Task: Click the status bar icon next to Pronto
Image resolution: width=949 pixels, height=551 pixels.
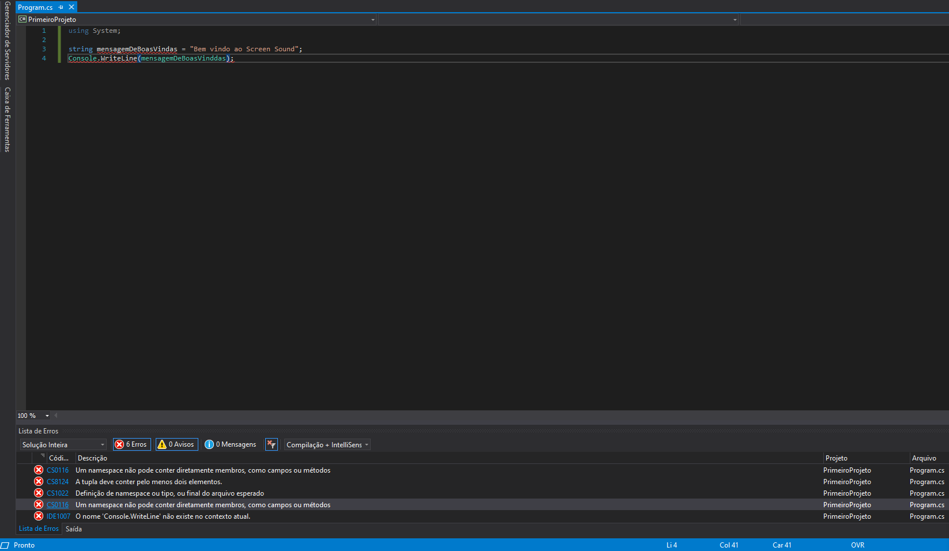Action: point(5,545)
